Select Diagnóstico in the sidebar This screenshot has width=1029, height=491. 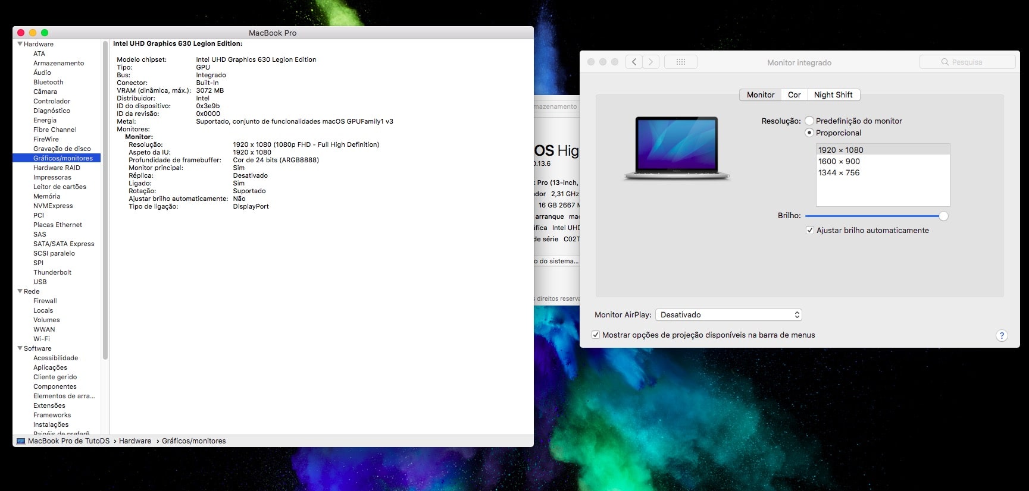[52, 111]
